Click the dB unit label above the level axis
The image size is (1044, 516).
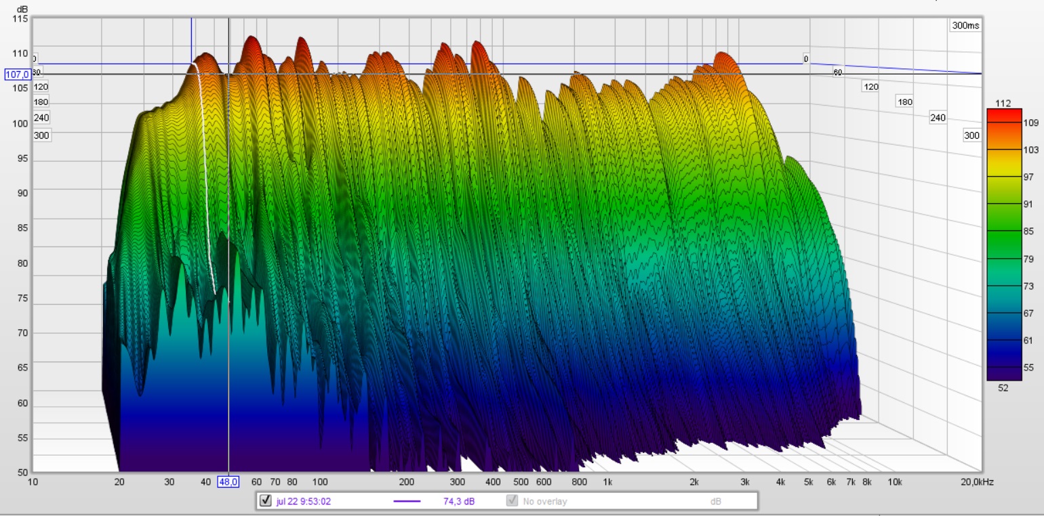(x=23, y=9)
